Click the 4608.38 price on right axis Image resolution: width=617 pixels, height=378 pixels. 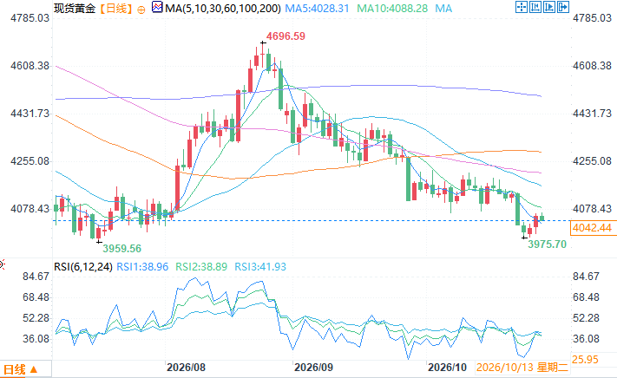pyautogui.click(x=592, y=66)
